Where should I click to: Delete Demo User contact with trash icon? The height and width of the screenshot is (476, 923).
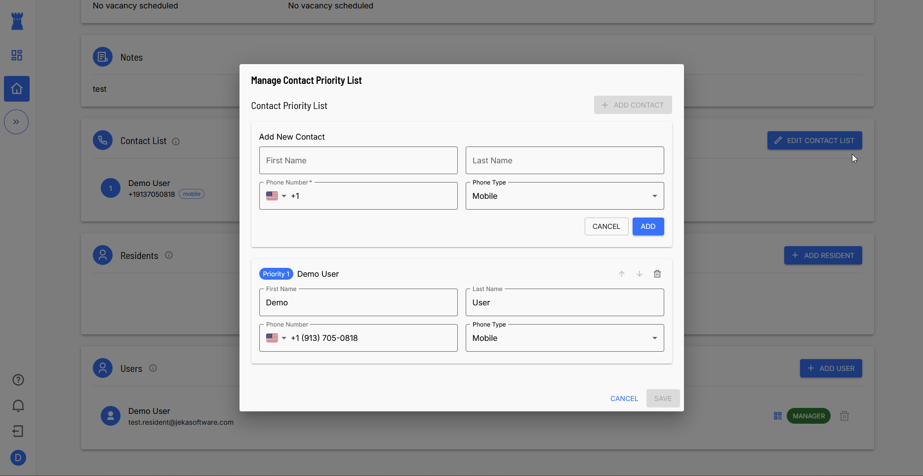[x=657, y=274]
